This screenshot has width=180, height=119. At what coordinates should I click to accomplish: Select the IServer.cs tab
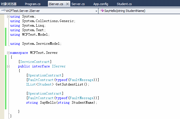tap(56, 4)
